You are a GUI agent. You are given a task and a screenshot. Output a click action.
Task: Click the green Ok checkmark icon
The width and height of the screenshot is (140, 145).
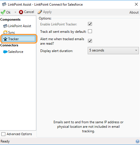point(3,12)
